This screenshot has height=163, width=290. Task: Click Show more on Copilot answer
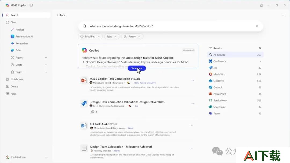(137, 68)
